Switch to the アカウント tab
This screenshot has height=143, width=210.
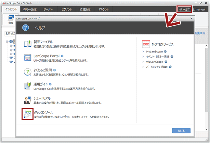click(103, 10)
